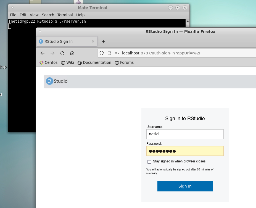Open the Terminal File menu
Screen dimensions: 256x208
click(13, 15)
